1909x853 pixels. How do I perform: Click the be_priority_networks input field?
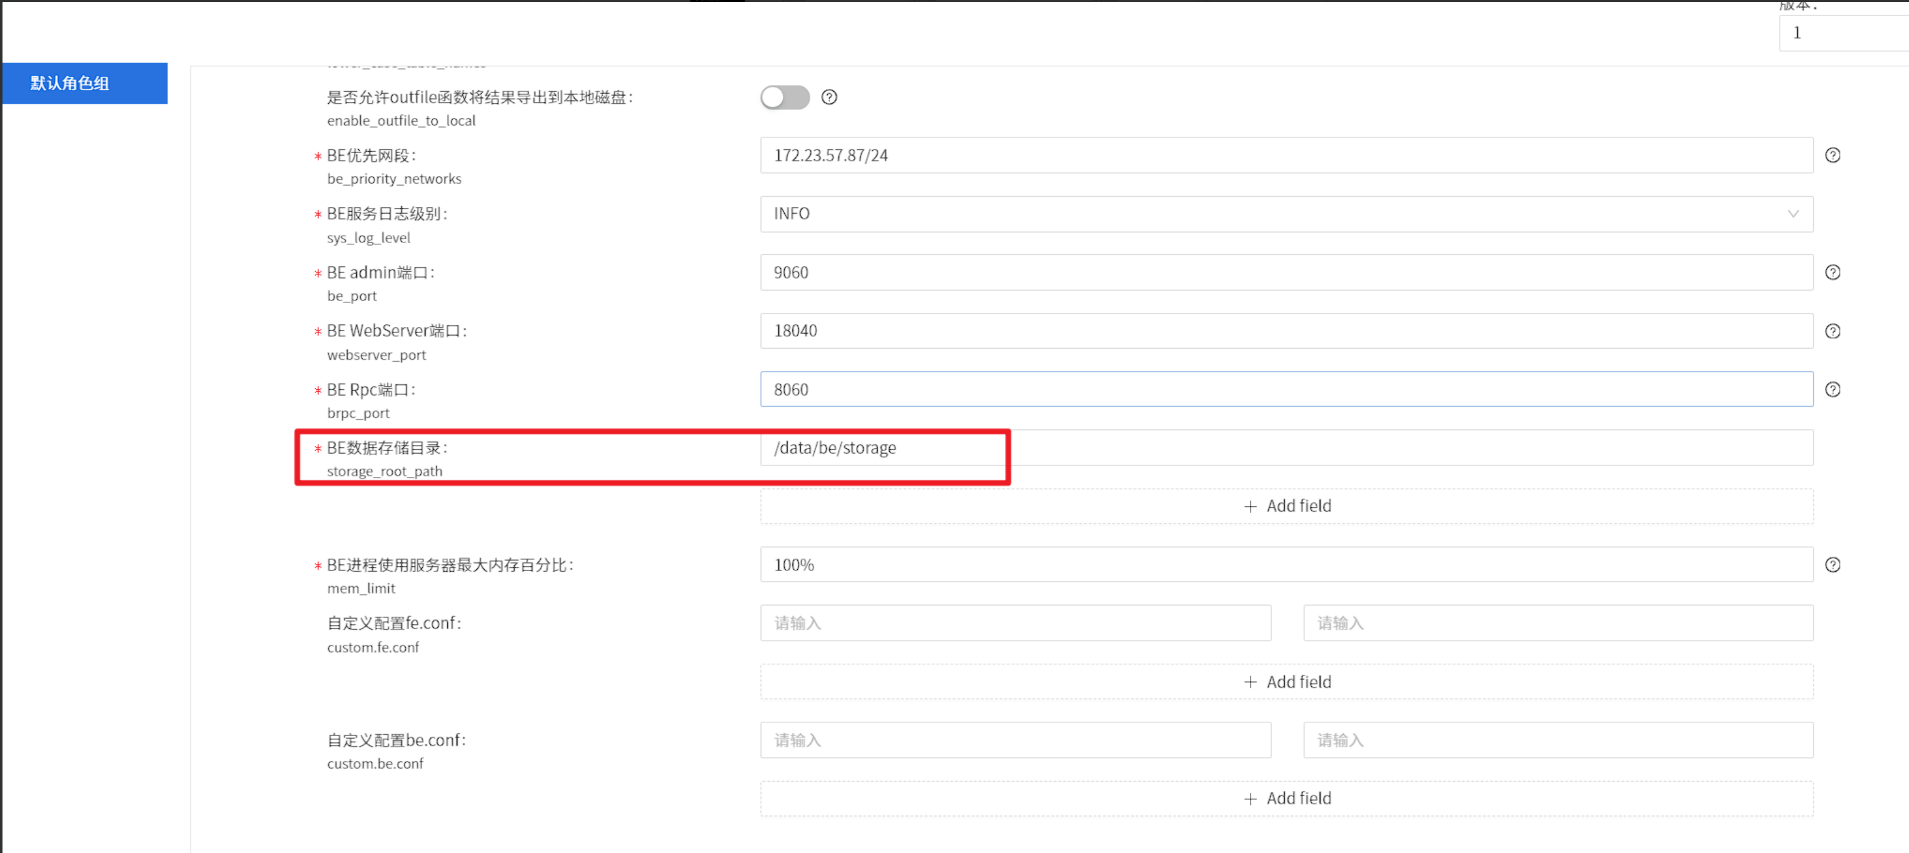tap(1286, 155)
